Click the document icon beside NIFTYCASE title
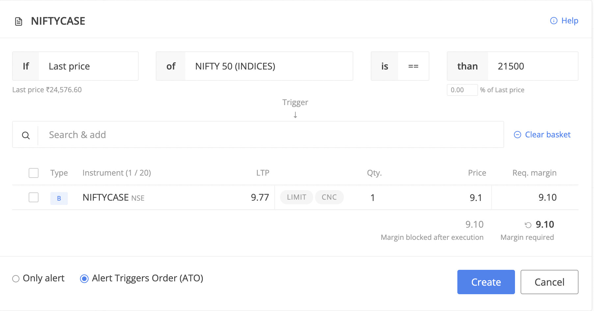Screen dimensions: 594x311 19,22
